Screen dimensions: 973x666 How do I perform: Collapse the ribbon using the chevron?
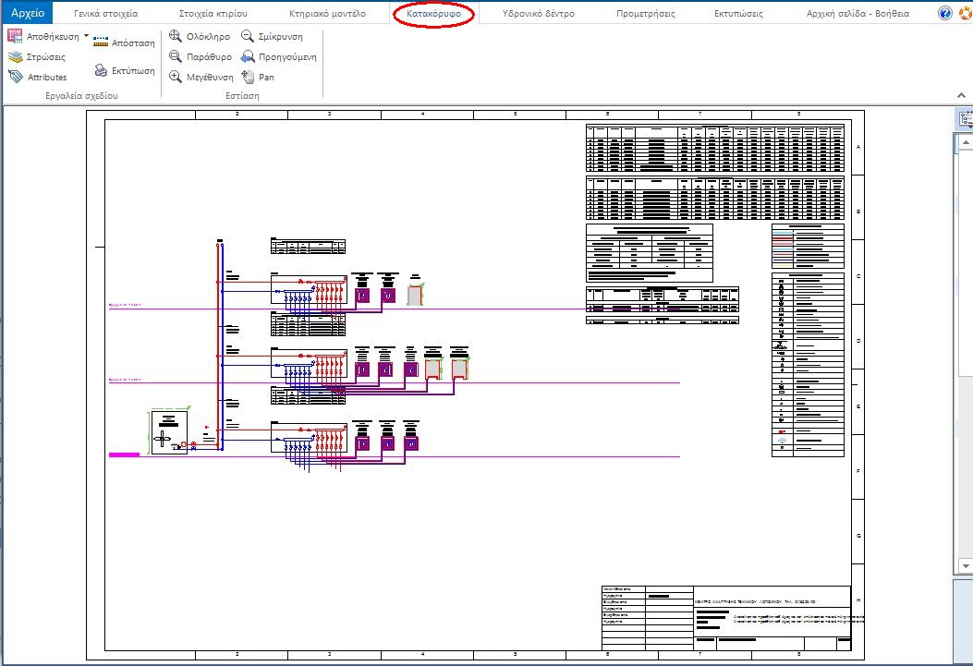coord(960,93)
